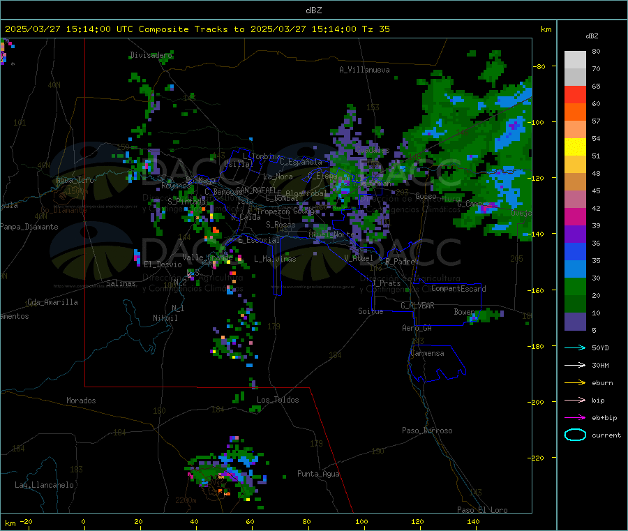Click the Bowen place label
This screenshot has width=628, height=531.
click(x=465, y=311)
